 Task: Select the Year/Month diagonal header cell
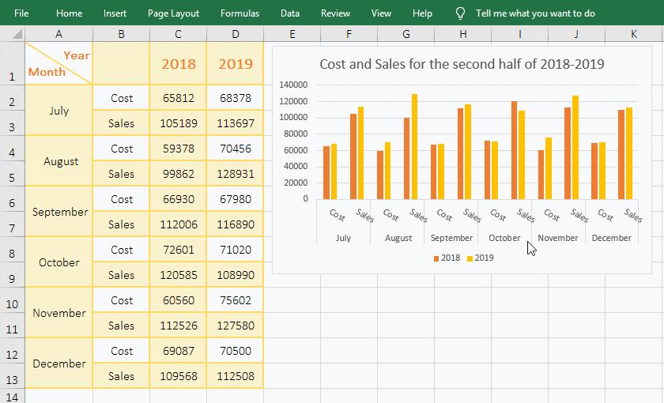[x=59, y=63]
